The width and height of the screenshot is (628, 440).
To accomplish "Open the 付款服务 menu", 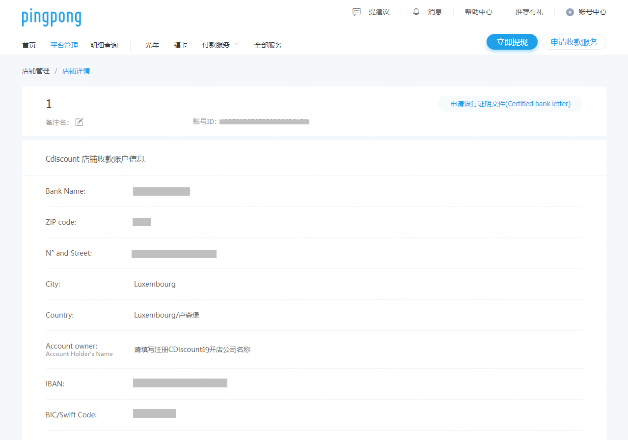I will (216, 45).
